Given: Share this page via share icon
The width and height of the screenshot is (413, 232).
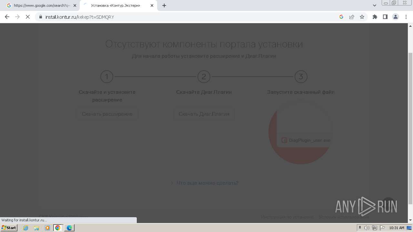Looking at the screenshot, I should (352, 17).
